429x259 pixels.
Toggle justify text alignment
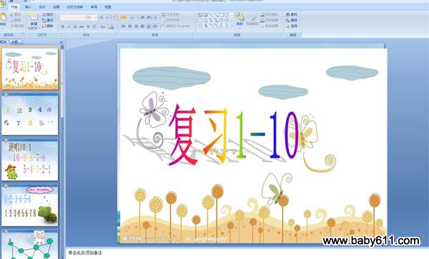click(x=142, y=26)
